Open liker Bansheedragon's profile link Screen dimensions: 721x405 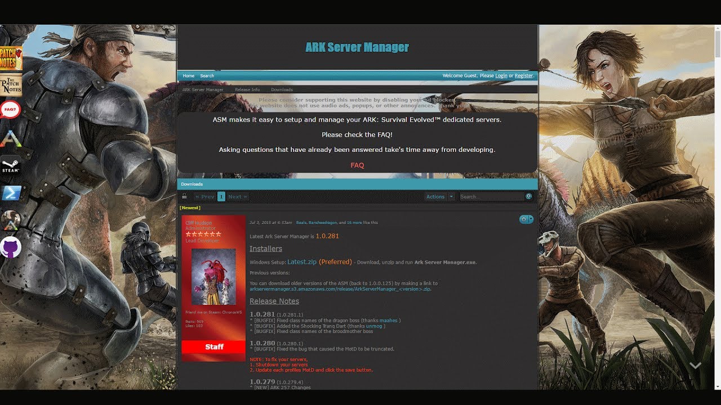323,223
